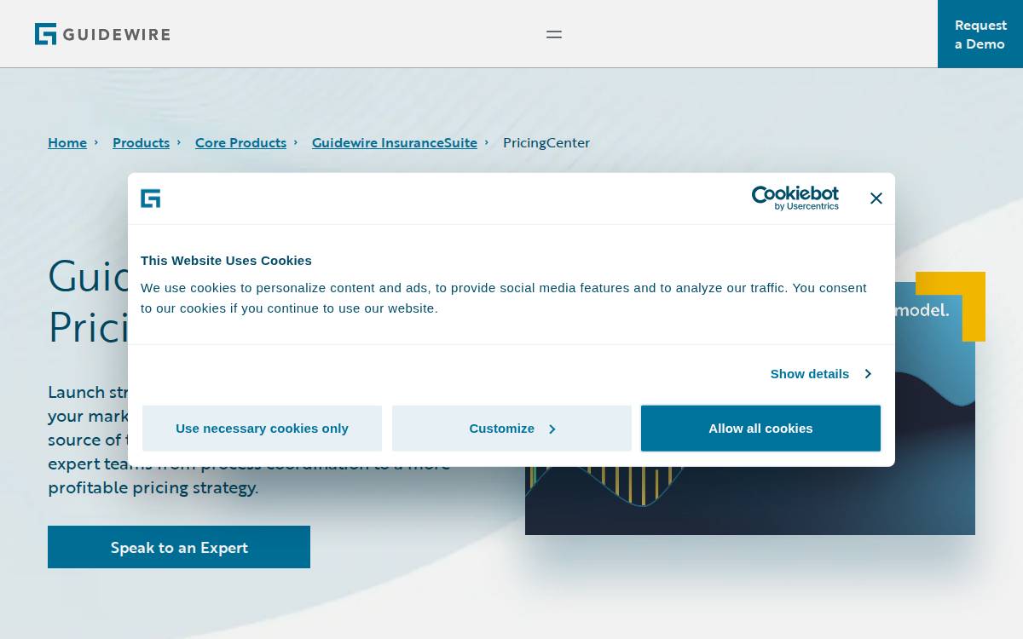The width and height of the screenshot is (1023, 639).
Task: Open the hamburger navigation menu
Action: [x=554, y=34]
